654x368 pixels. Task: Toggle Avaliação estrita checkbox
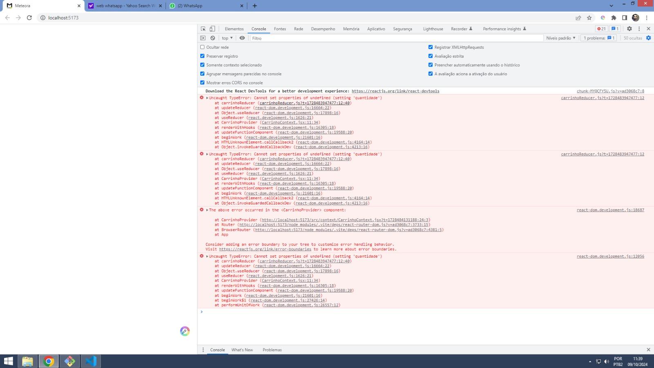tap(430, 56)
